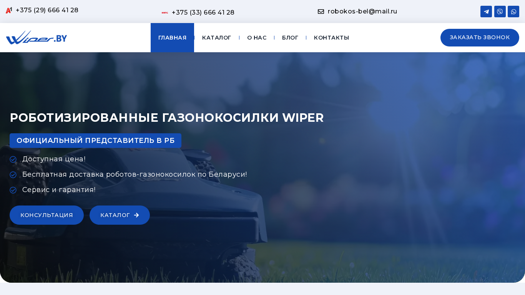This screenshot has width=525, height=295.
Task: Open the Telegram social icon
Action: tap(486, 12)
